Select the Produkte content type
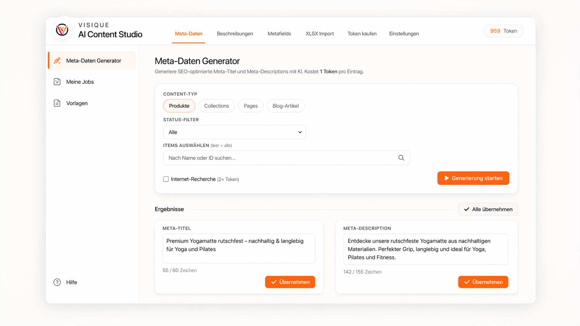 tap(179, 106)
